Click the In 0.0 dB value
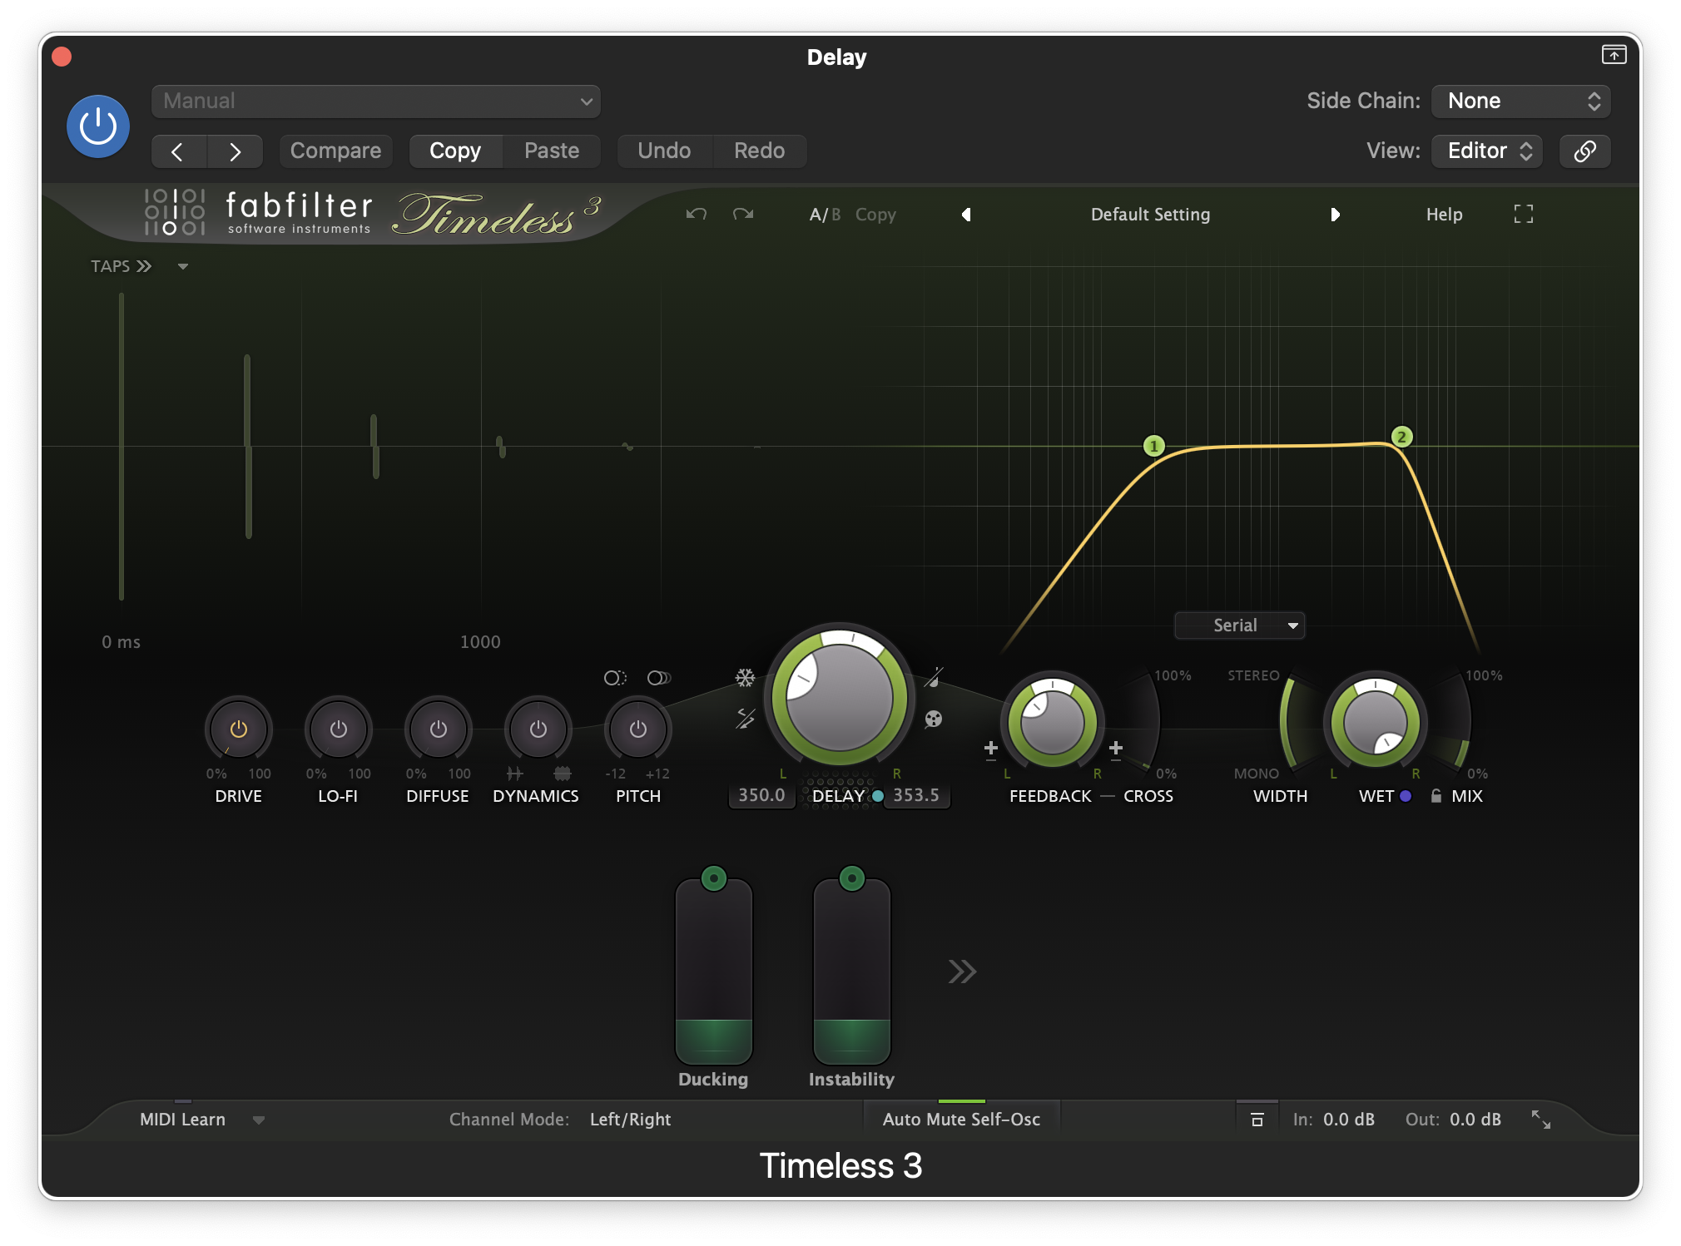The width and height of the screenshot is (1681, 1246). click(x=1349, y=1120)
